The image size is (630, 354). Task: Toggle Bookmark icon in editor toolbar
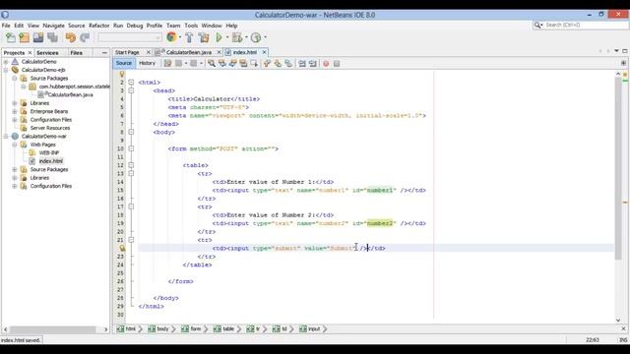[288, 63]
